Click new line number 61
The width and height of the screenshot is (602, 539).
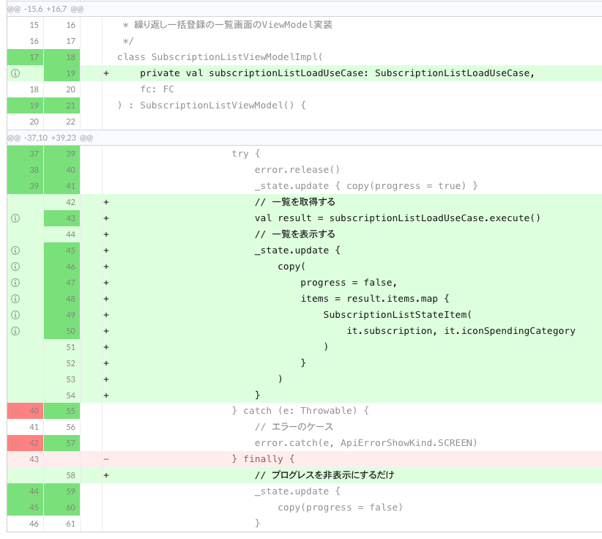70,524
